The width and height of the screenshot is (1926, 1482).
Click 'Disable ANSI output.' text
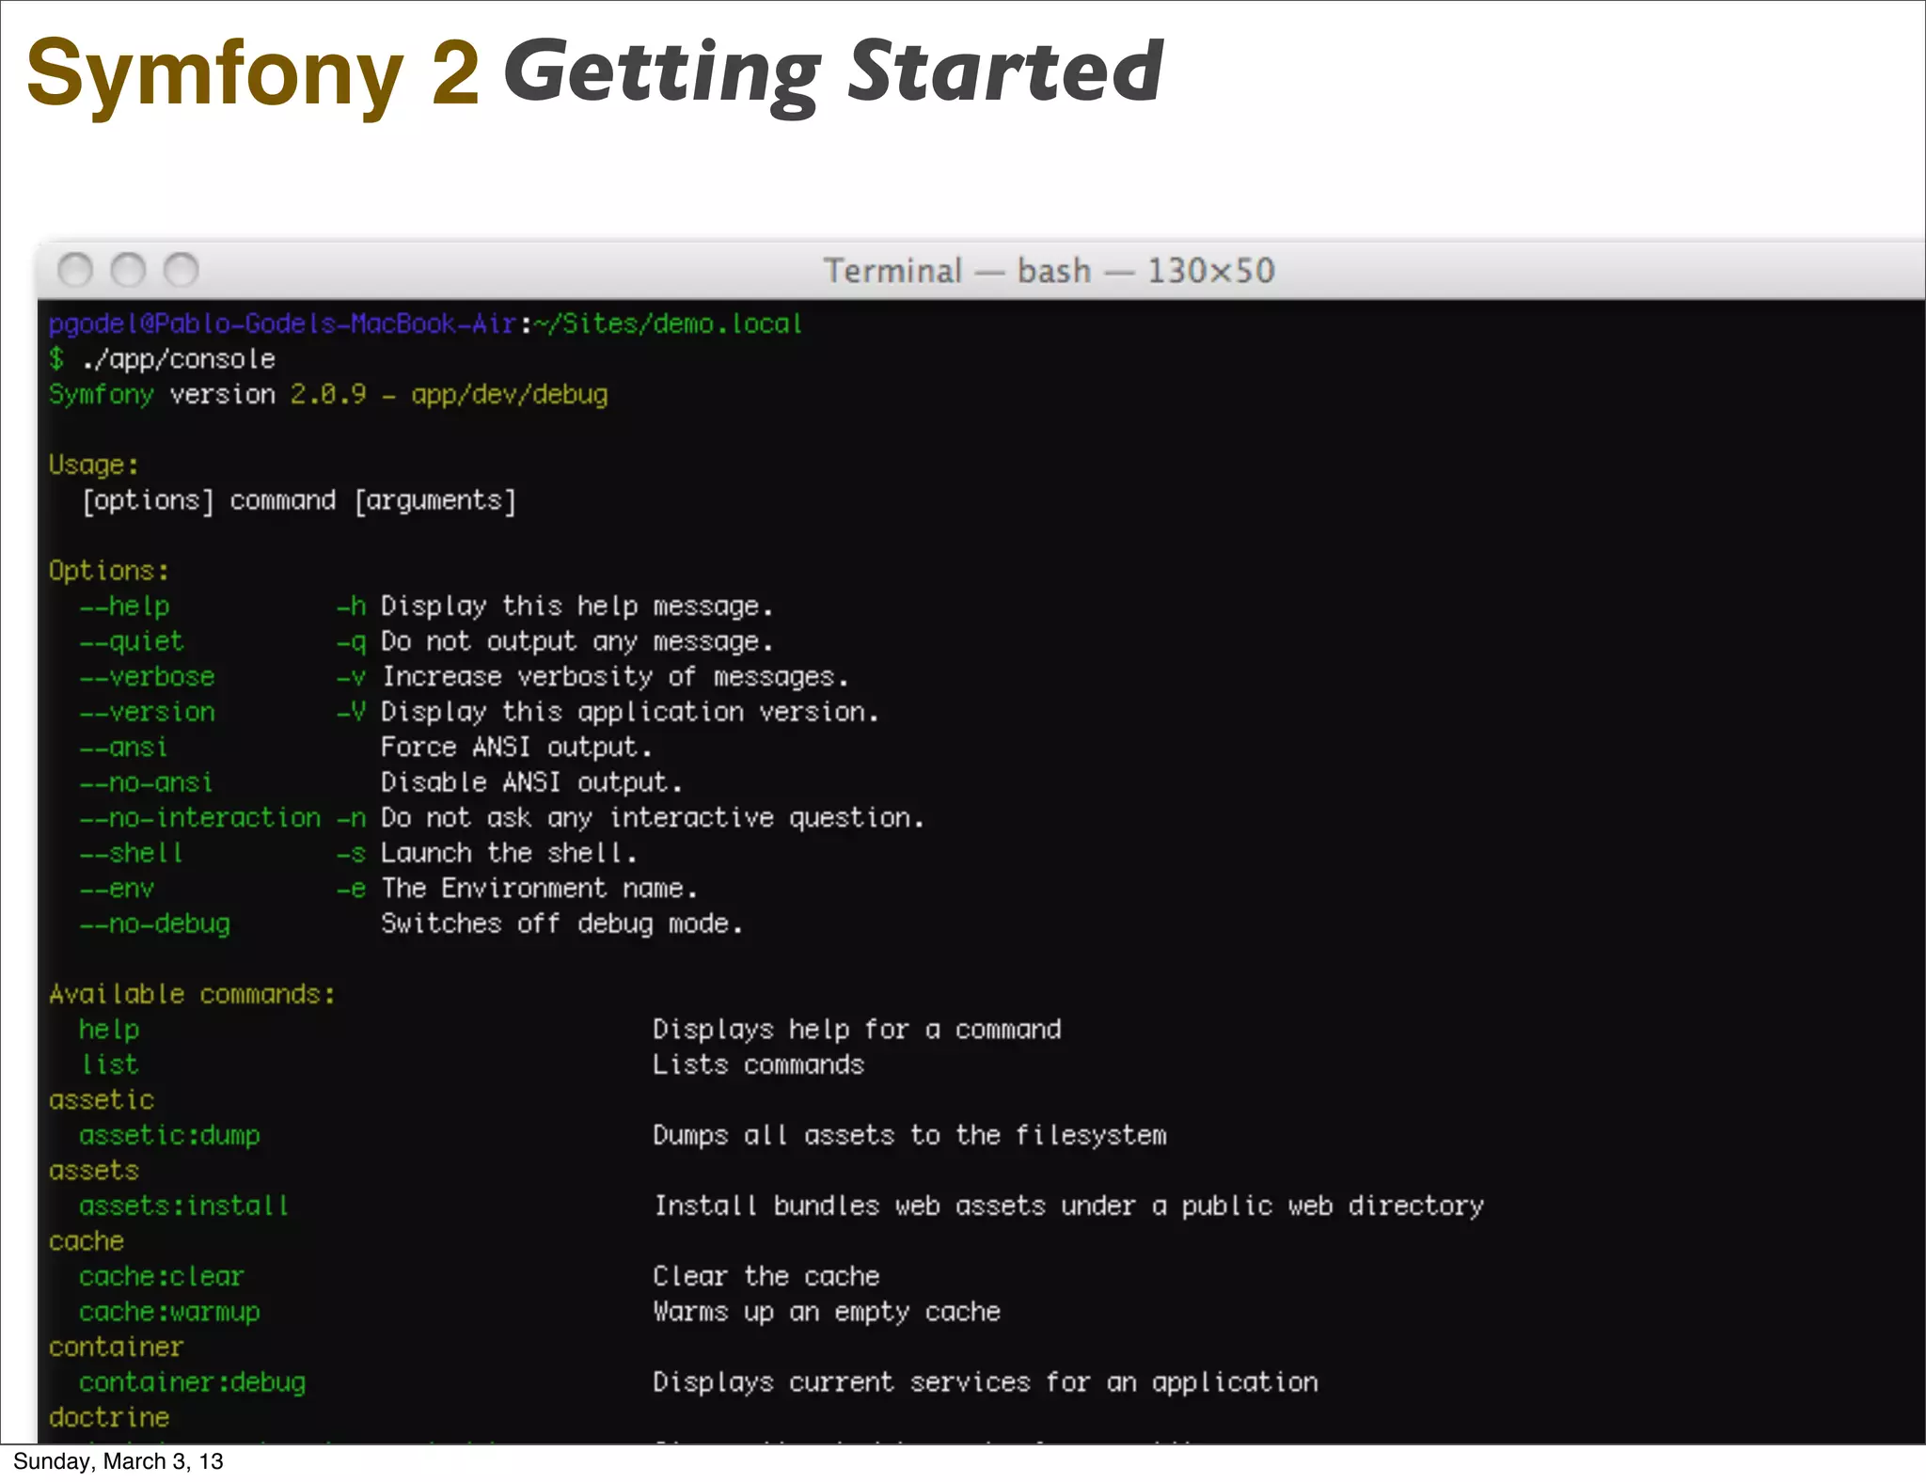[x=531, y=782]
